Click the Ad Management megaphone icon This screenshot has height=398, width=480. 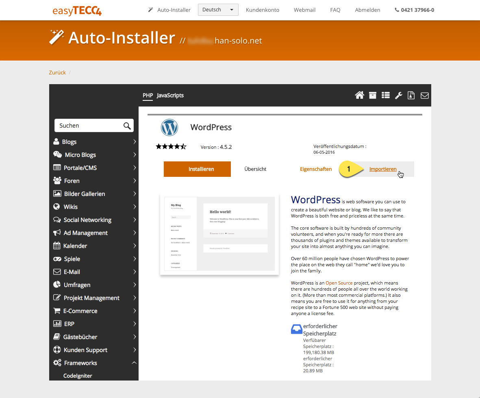[x=56, y=233]
